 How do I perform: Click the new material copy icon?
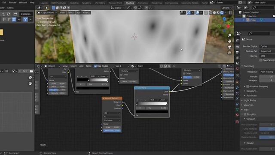[x=165, y=66]
